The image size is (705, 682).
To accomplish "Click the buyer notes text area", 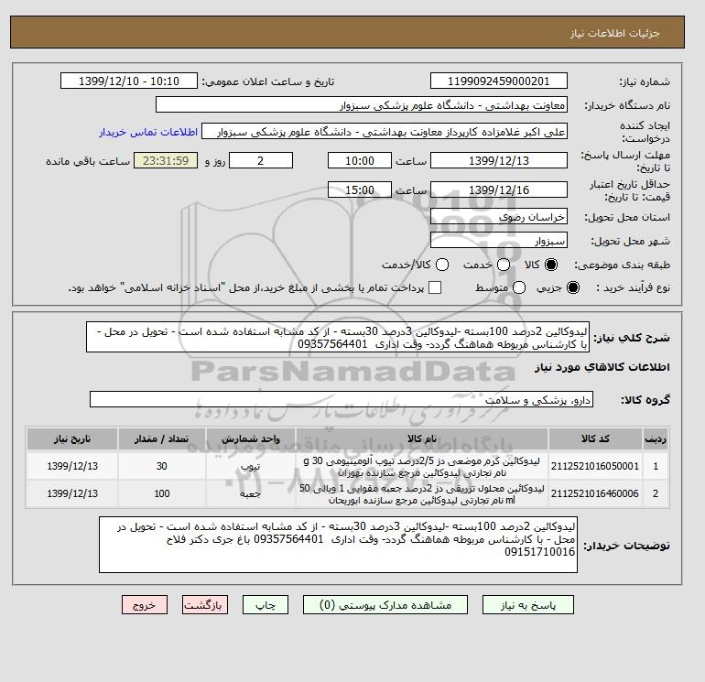I will (338, 545).
